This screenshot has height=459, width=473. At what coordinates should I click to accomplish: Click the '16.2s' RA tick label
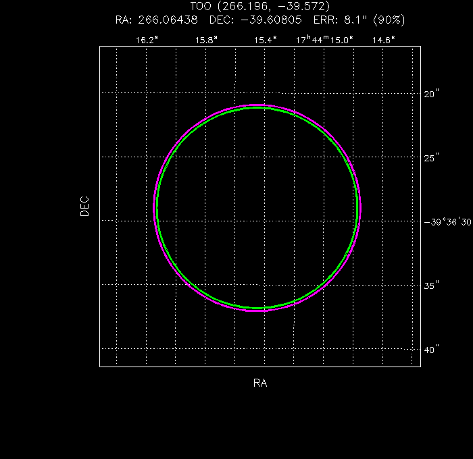click(x=147, y=40)
